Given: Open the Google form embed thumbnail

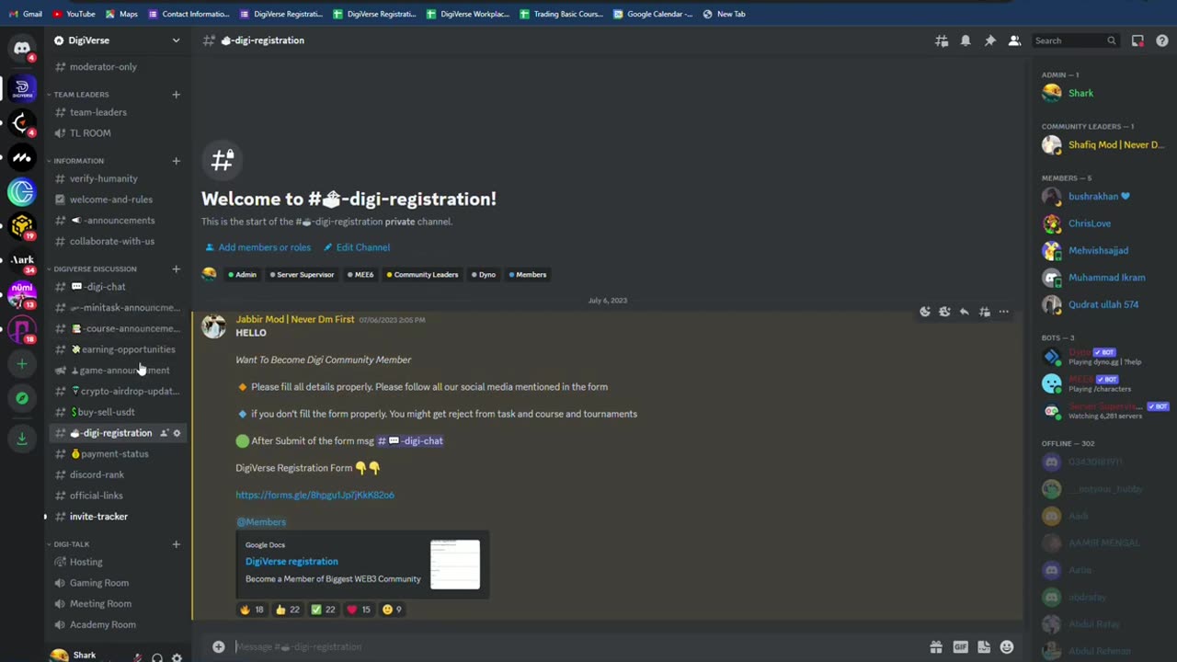Looking at the screenshot, I should [x=455, y=565].
